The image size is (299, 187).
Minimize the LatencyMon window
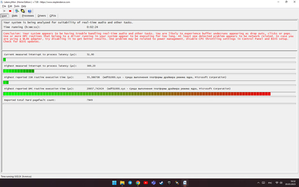tap(278, 2)
